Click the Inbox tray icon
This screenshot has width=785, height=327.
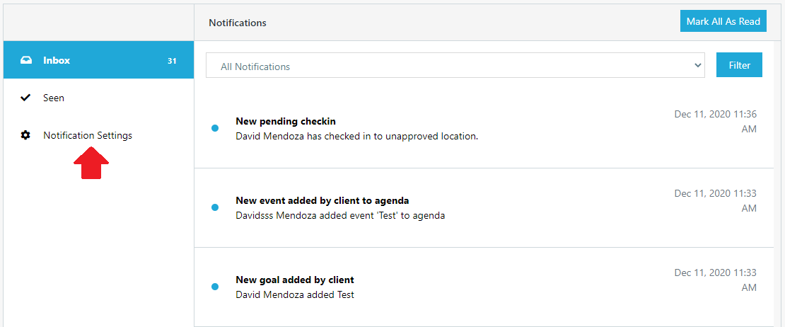[x=26, y=60]
